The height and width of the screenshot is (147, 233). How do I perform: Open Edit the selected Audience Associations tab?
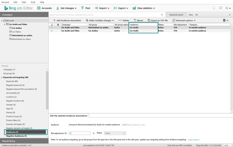pos(69,116)
